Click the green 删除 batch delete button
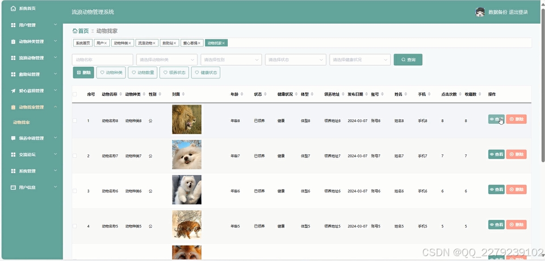Viewport: 545px width, 261px height. [84, 72]
